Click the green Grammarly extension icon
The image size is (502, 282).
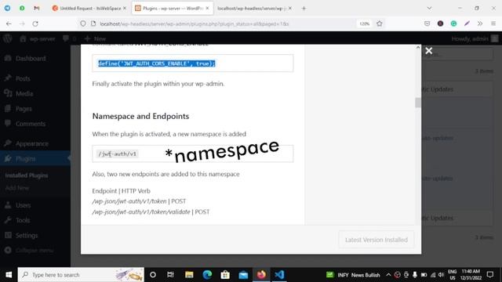453,23
